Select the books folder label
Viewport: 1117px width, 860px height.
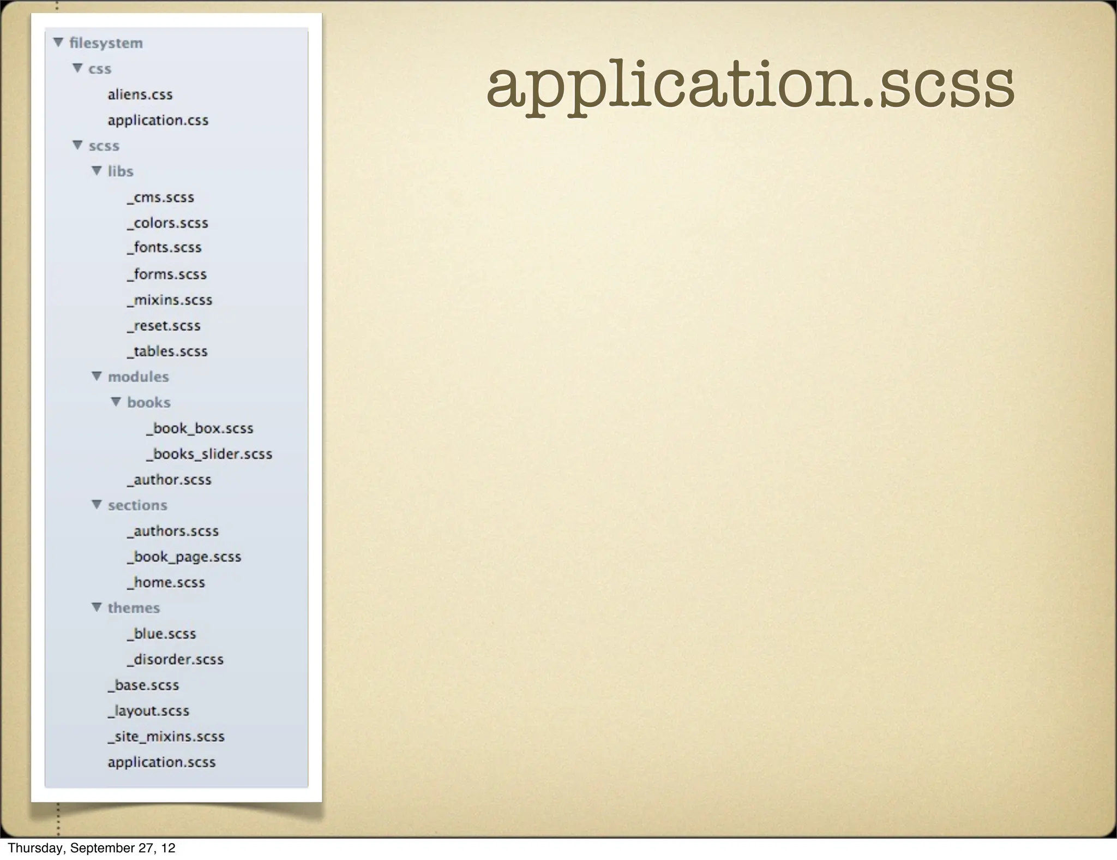click(149, 402)
